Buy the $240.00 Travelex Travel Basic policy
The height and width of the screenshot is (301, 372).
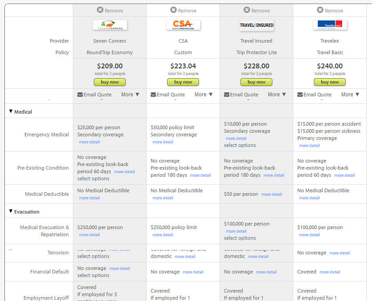click(x=330, y=82)
